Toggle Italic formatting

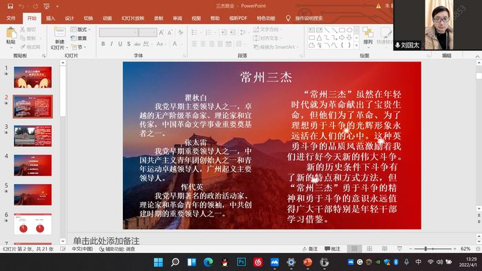click(112, 44)
